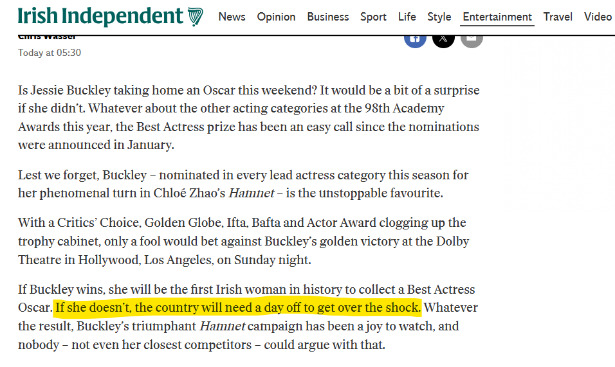Click the paragraph beginning 'With a Critics' Choice'
615x367 pixels.
coord(244,241)
